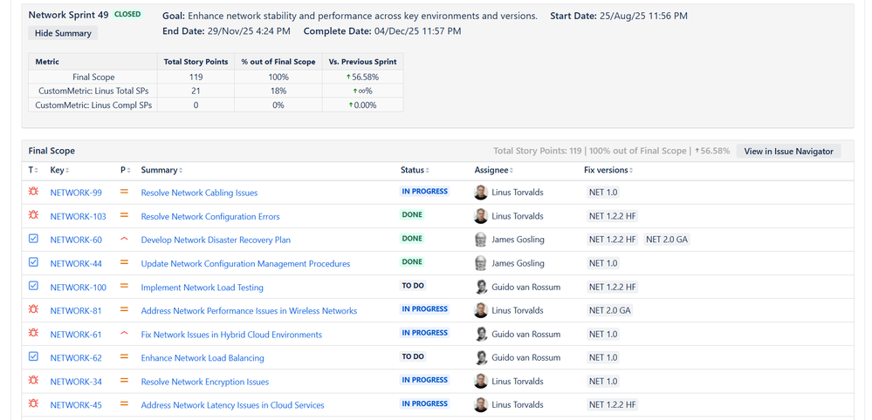Click Linus Torvalds avatar in NETWORK-81 row
The width and height of the screenshot is (872, 420).
point(481,310)
